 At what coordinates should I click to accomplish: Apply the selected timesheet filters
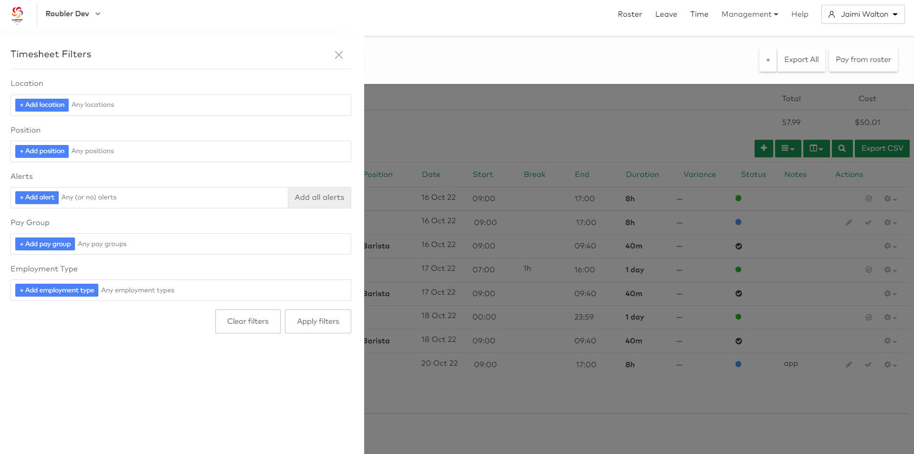coord(318,321)
